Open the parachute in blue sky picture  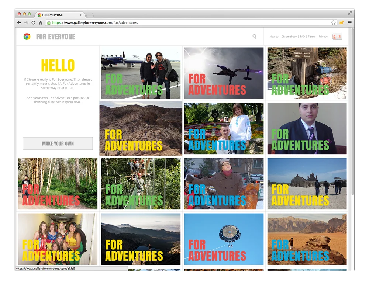pos(224,239)
